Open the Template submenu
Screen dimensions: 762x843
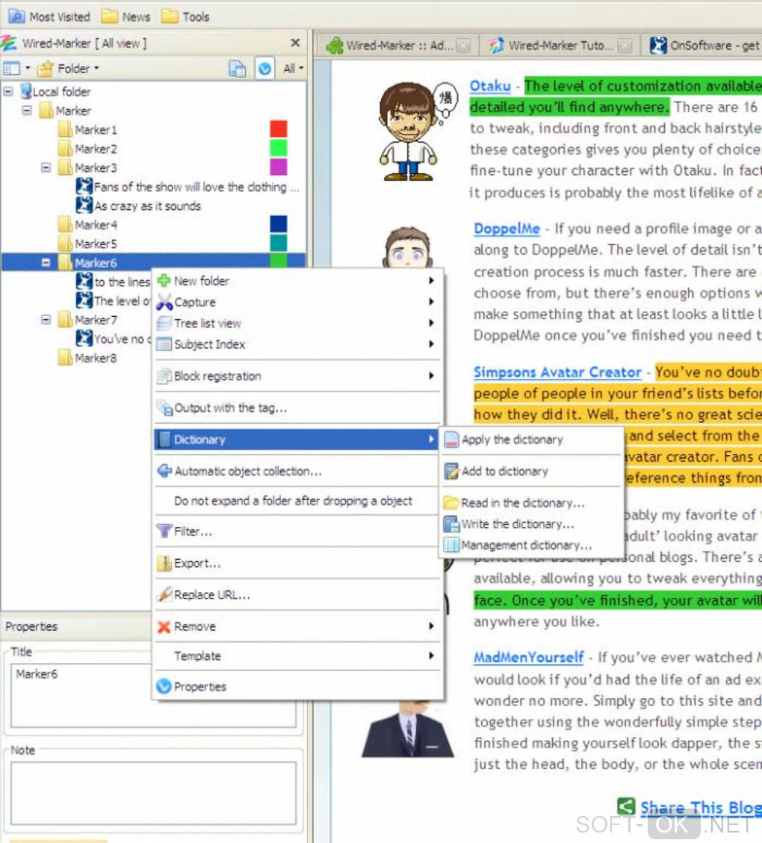pyautogui.click(x=297, y=656)
